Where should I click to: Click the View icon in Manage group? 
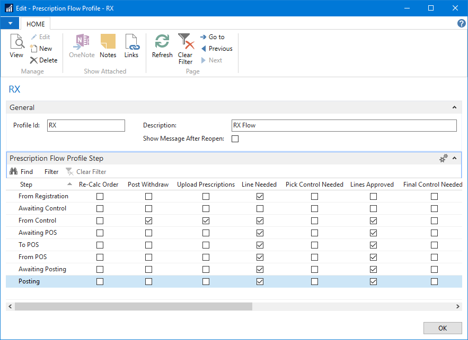(x=16, y=45)
